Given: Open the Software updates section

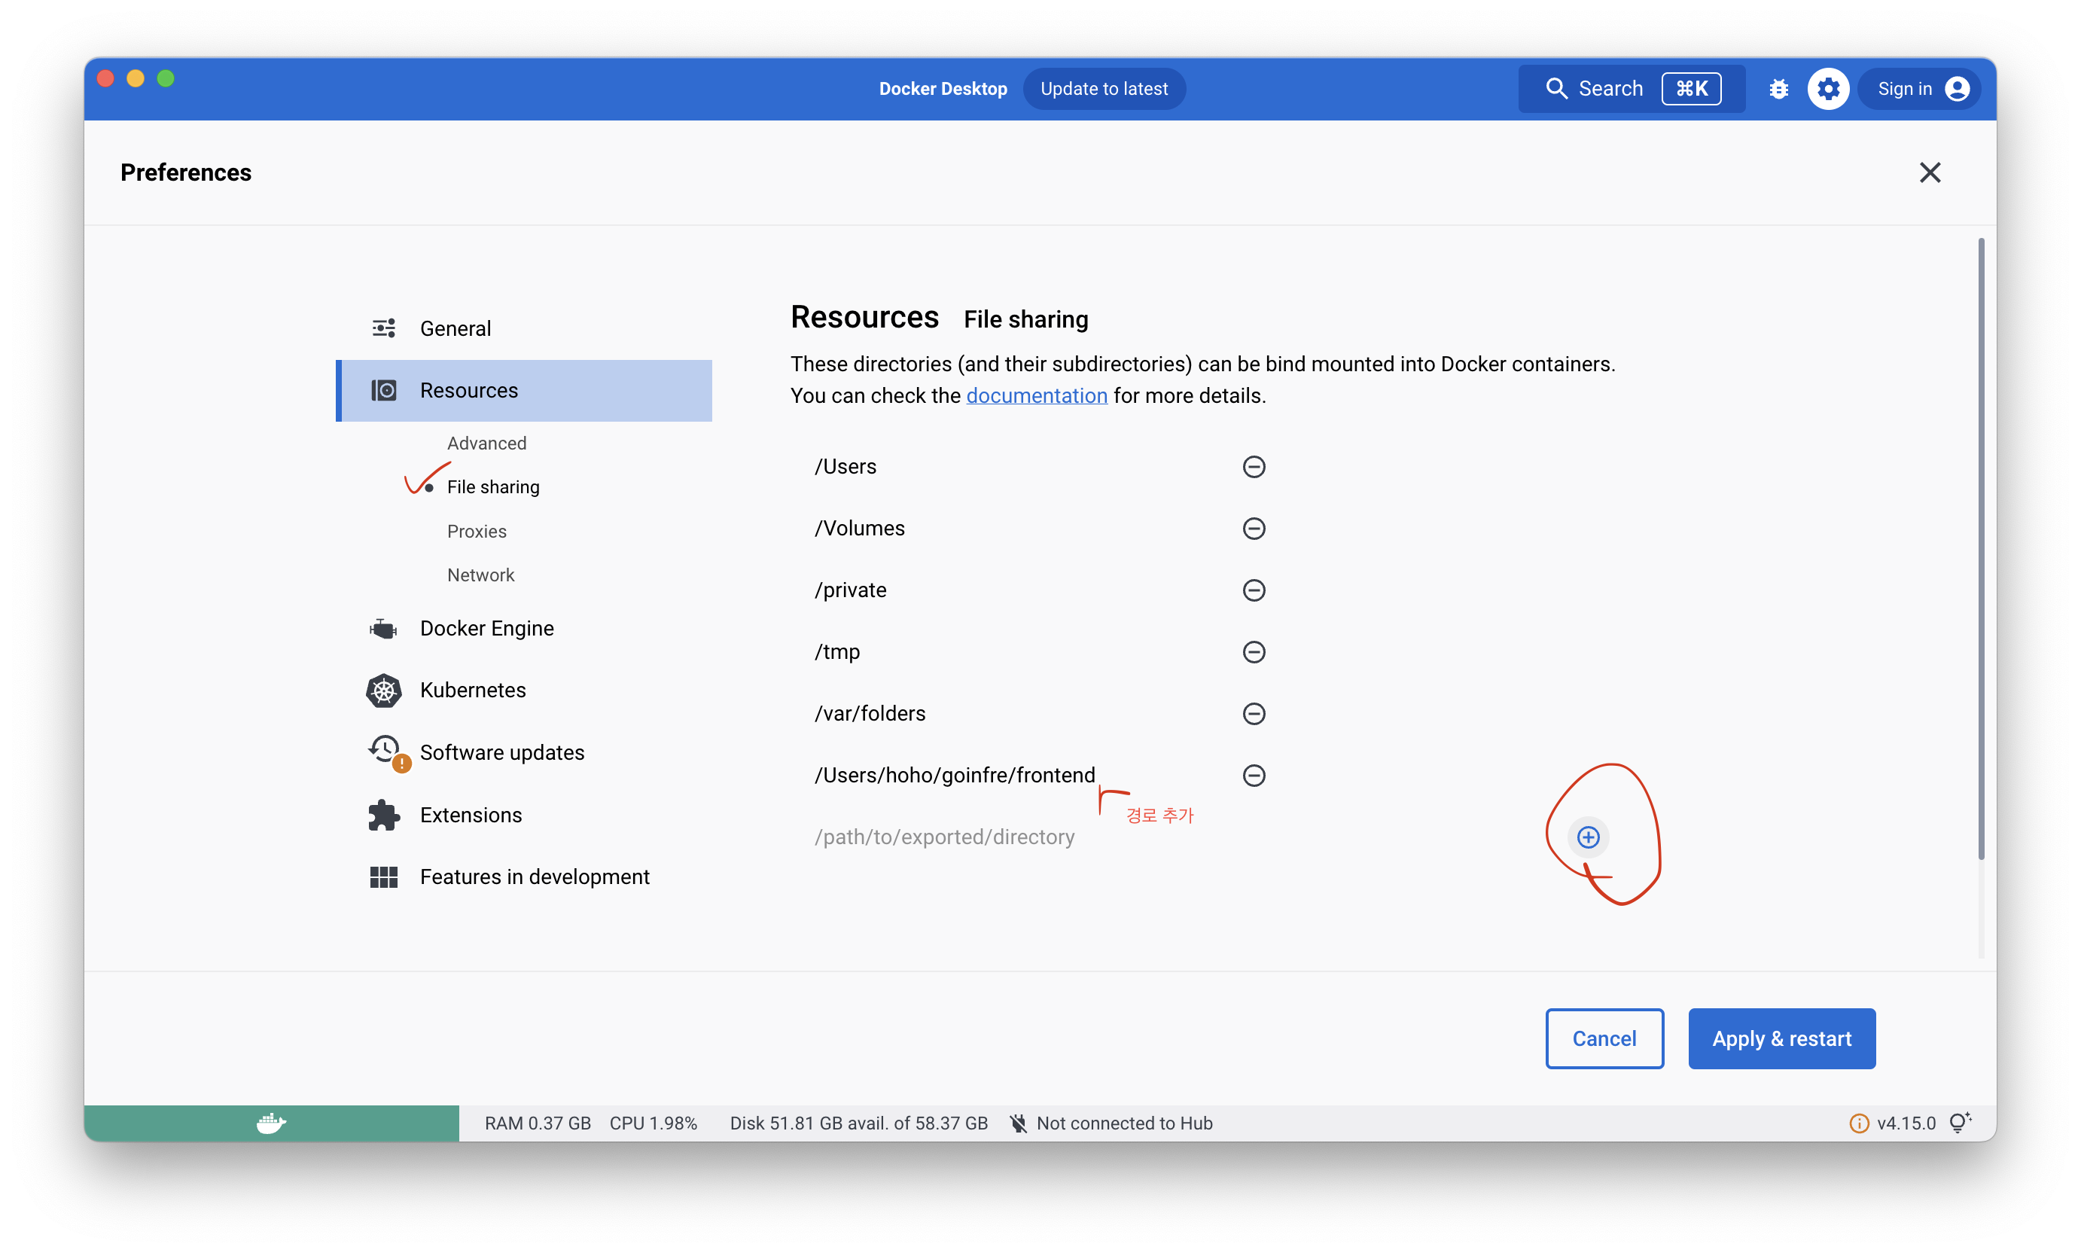Looking at the screenshot, I should pos(523,752).
